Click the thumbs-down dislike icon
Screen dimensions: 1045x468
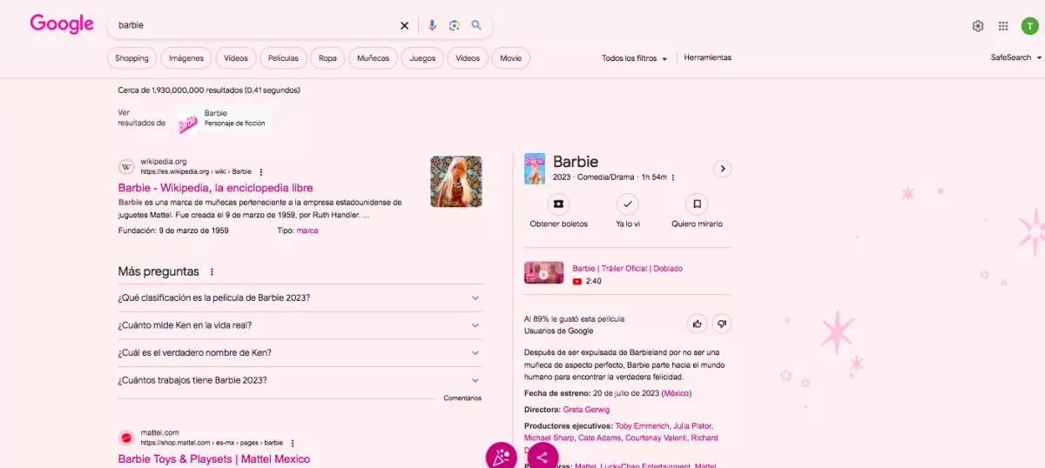pyautogui.click(x=721, y=324)
